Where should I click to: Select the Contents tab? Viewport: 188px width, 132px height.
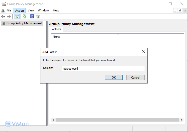(x=56, y=29)
